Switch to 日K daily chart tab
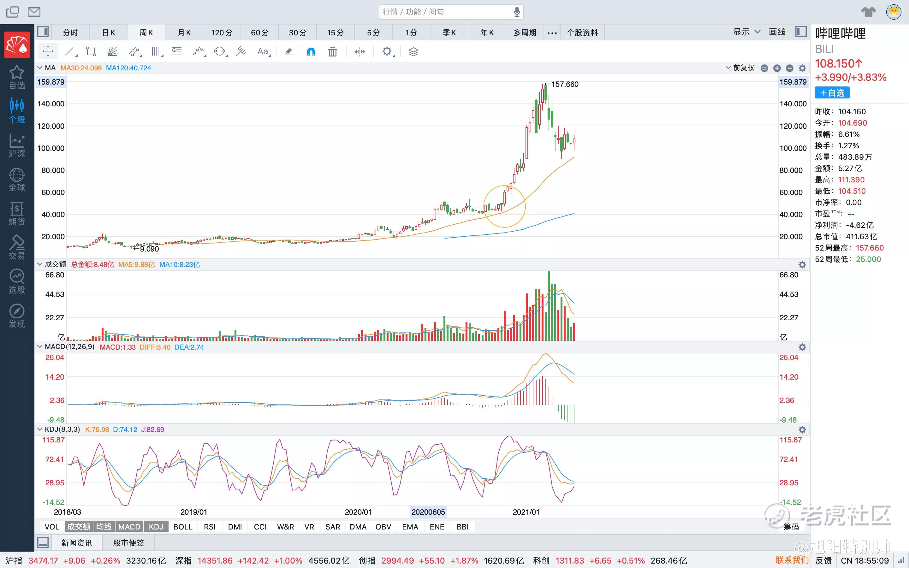909x568 pixels. (x=109, y=33)
